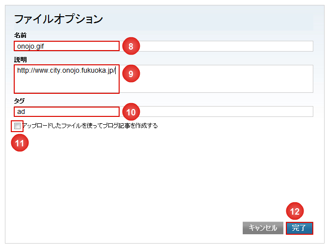329x248 pixels.
Task: Click the red number 12 badge
Action: tap(295, 211)
